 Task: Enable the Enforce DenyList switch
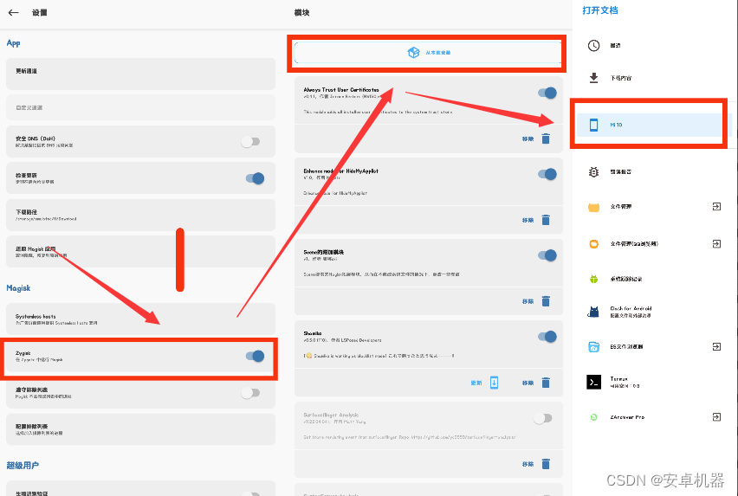(250, 393)
